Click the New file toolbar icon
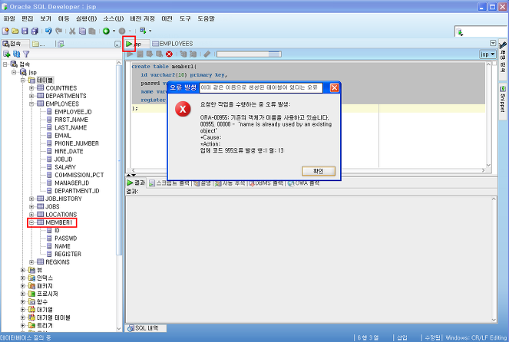The height and width of the screenshot is (342, 509). click(5, 31)
